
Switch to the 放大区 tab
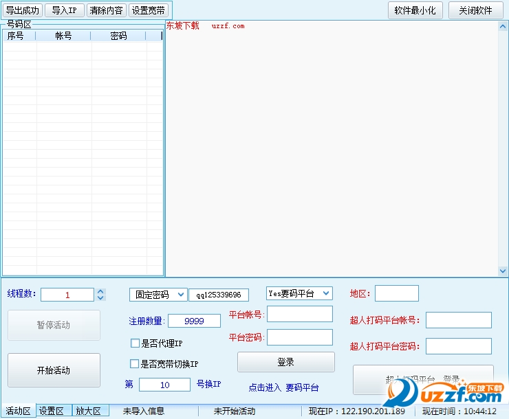(x=90, y=411)
